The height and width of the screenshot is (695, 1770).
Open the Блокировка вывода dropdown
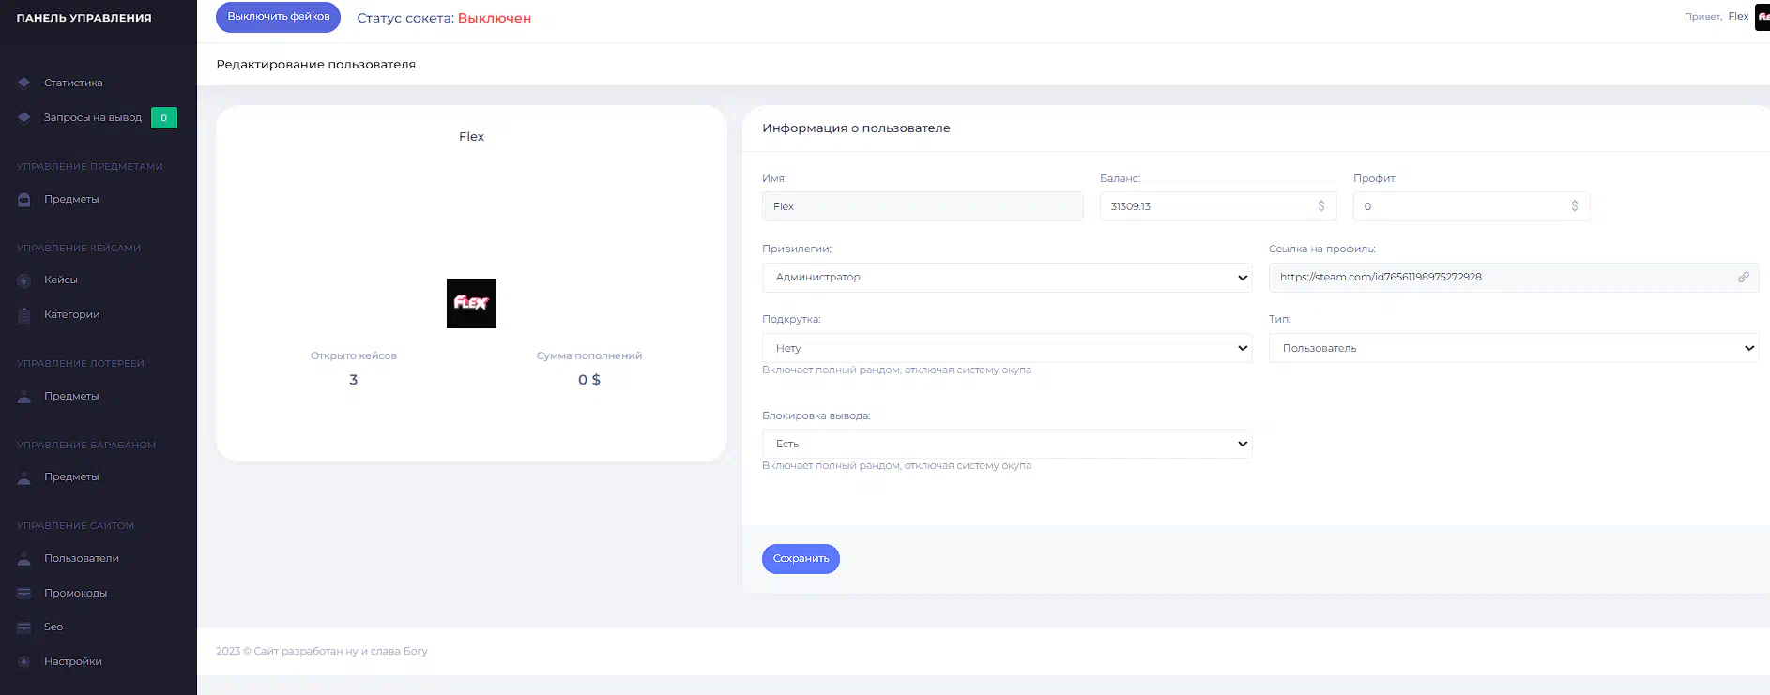pos(1006,444)
